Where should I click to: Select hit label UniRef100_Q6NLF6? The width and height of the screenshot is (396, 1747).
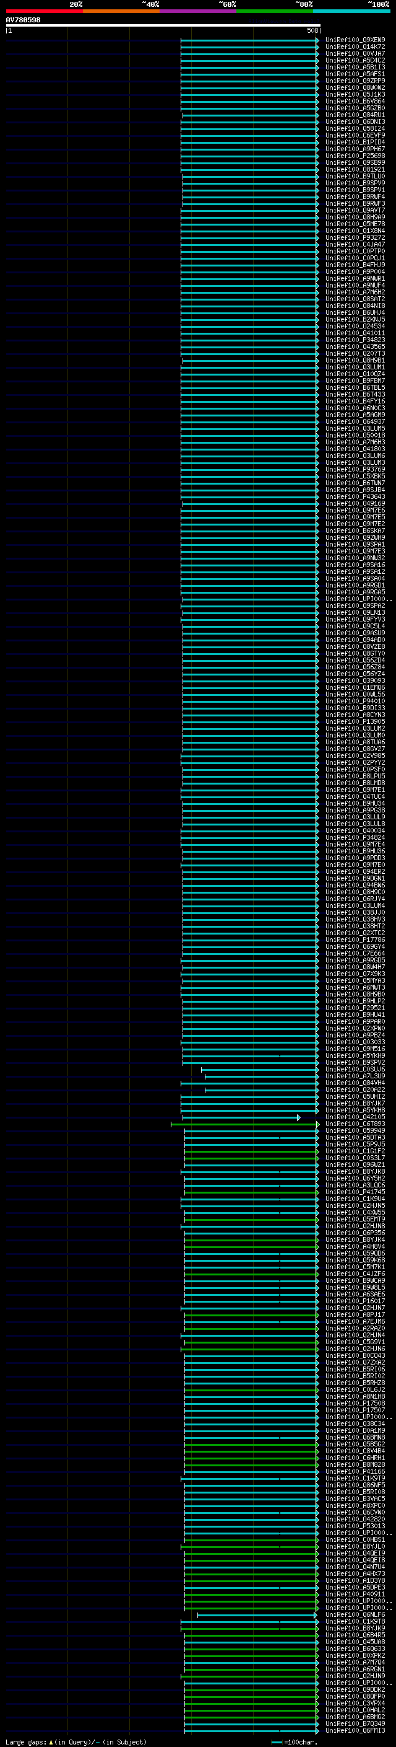pyautogui.click(x=355, y=1615)
